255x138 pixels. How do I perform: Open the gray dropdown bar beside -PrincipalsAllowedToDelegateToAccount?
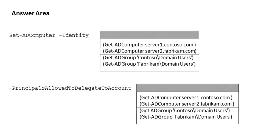187,88
